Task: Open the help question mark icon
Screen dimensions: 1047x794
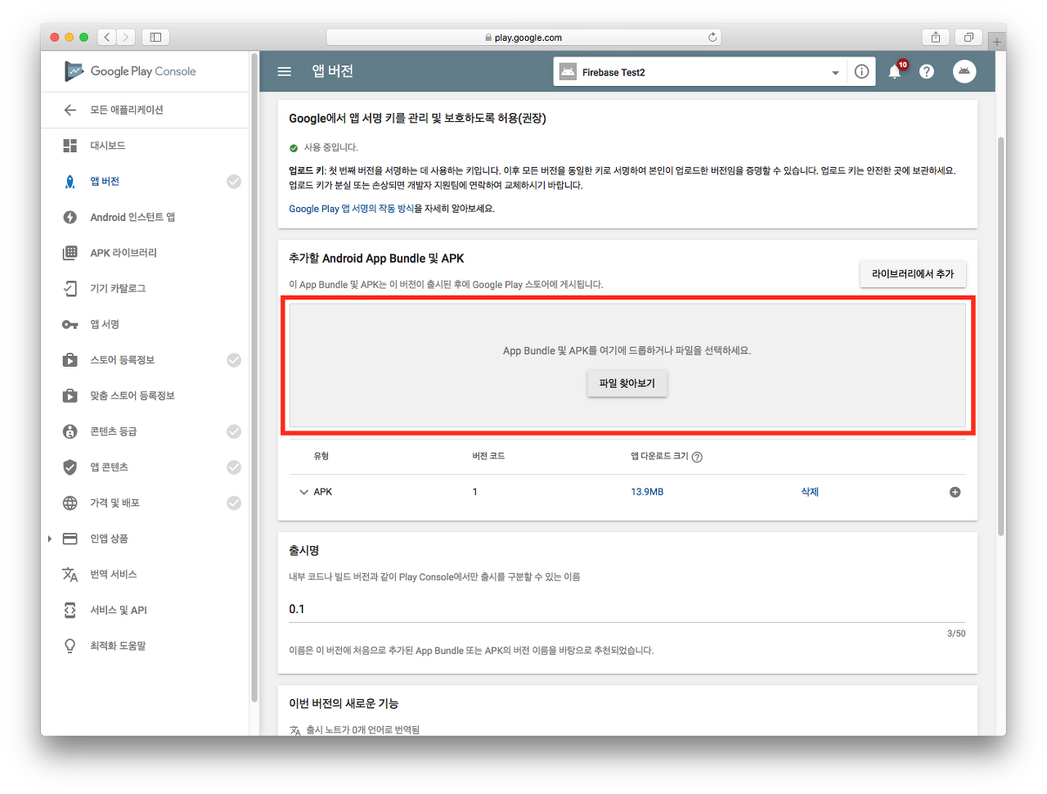Action: point(927,72)
